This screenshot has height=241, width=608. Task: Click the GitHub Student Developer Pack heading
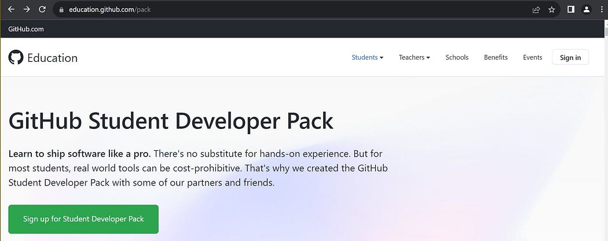click(171, 121)
